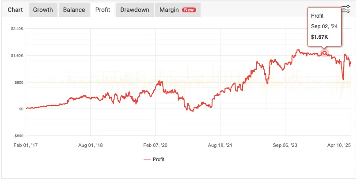
Task: Click the Aug 01, '18 x-axis label
Action: tap(91, 144)
